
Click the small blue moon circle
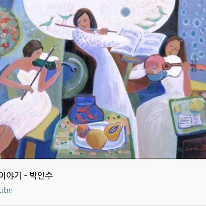pos(125,12)
